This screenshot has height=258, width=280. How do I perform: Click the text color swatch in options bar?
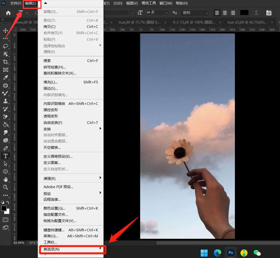coord(244,13)
